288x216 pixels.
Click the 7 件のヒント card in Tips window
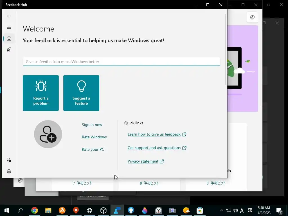pos(82,183)
